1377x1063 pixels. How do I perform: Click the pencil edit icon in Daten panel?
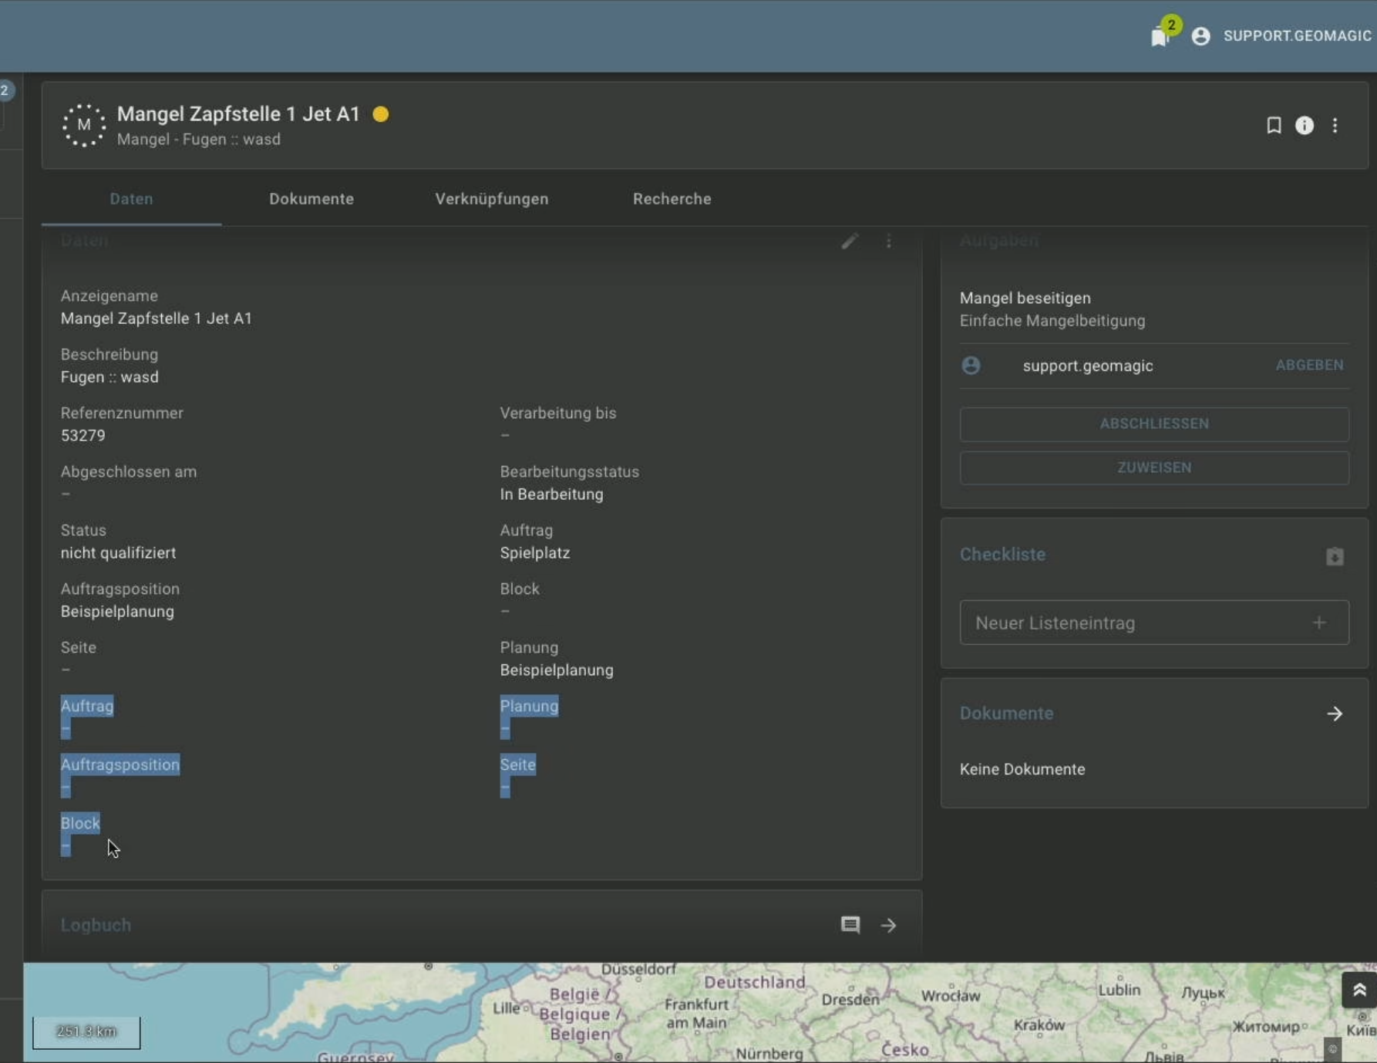coord(850,241)
